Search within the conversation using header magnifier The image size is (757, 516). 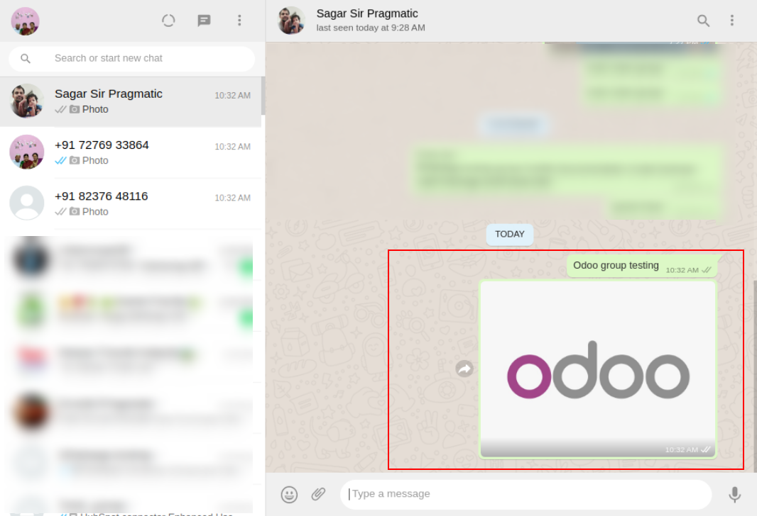point(704,21)
